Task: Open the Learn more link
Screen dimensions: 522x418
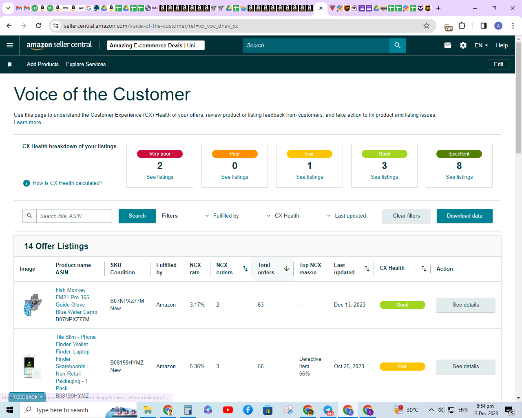Action: click(x=27, y=122)
